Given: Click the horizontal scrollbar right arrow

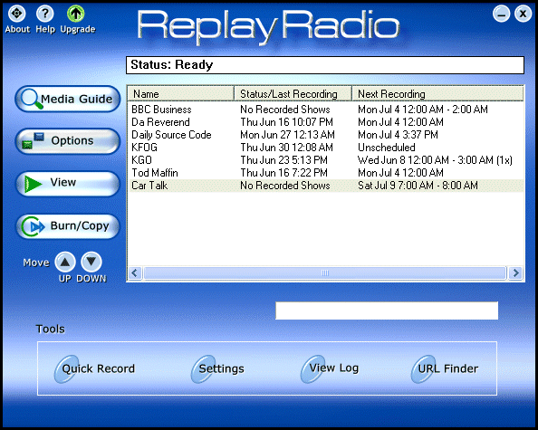Looking at the screenshot, I should click(x=515, y=273).
